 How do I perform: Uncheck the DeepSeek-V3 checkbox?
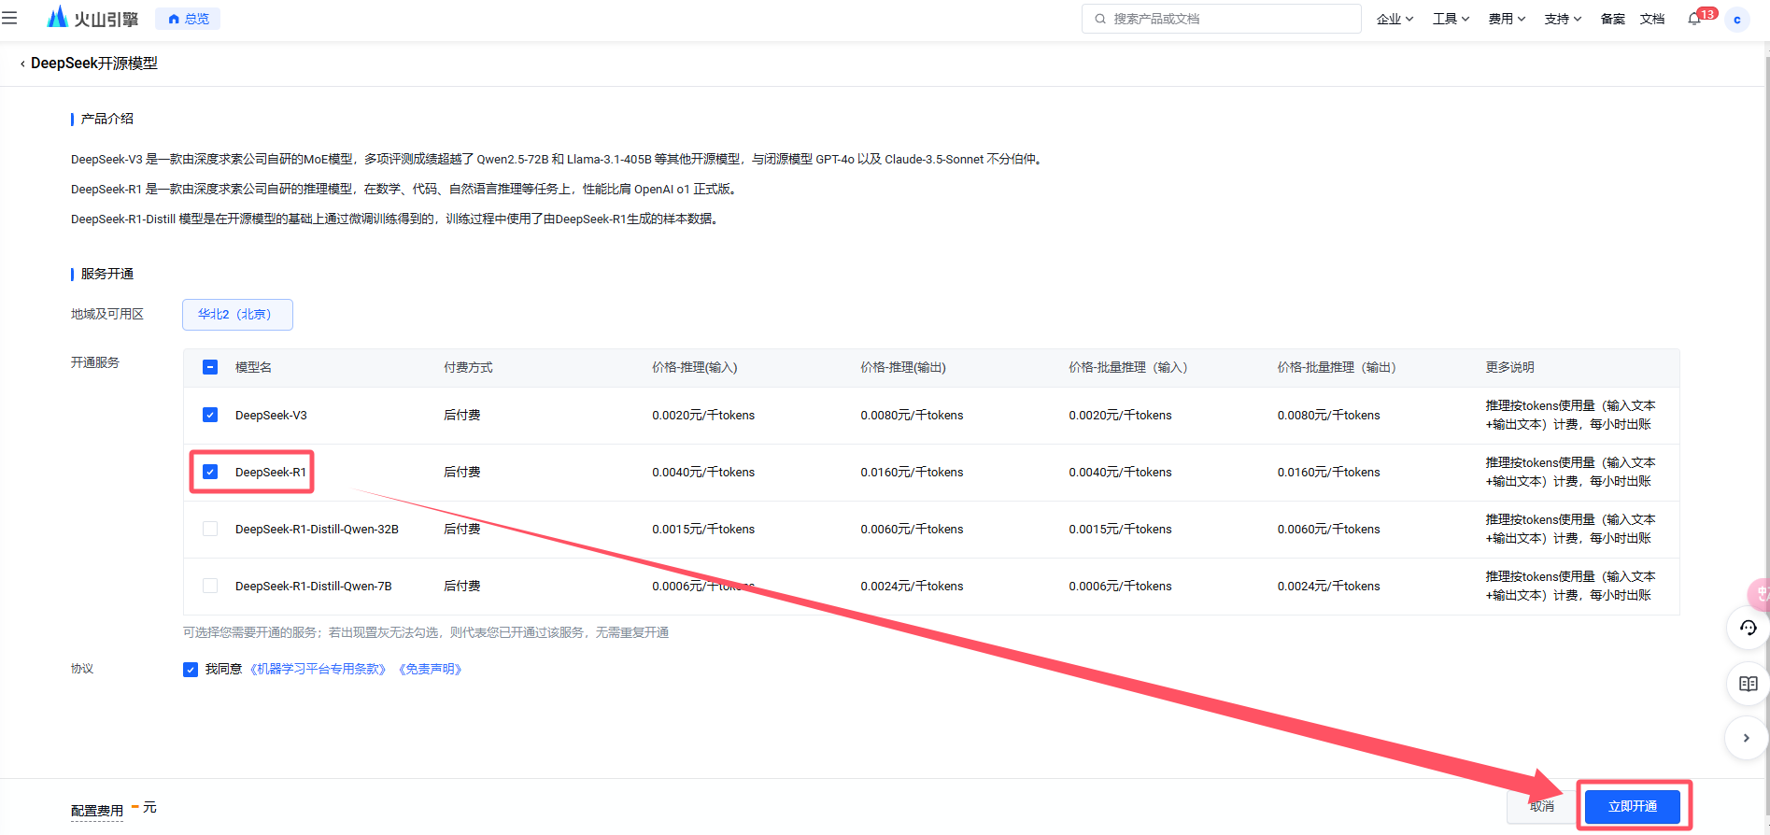pyautogui.click(x=210, y=415)
